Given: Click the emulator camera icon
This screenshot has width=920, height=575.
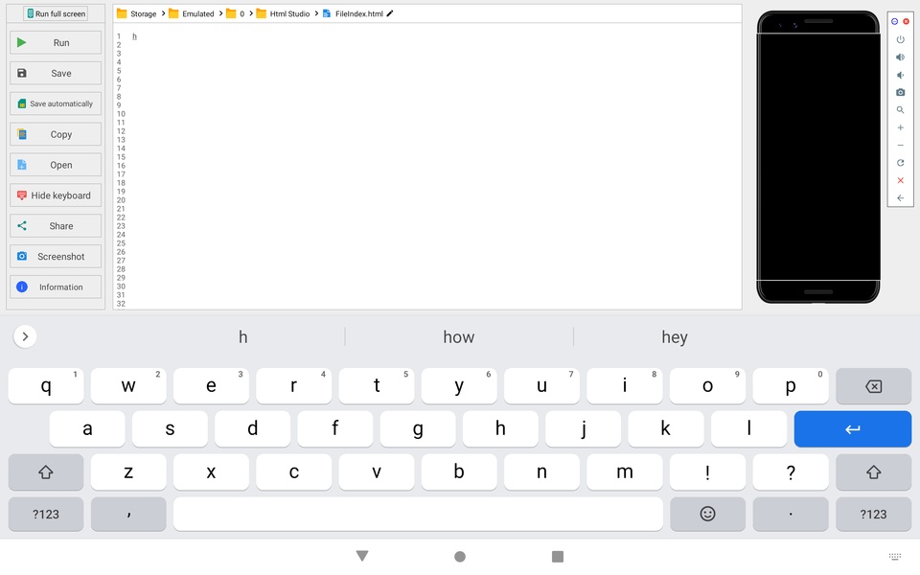Looking at the screenshot, I should pyautogui.click(x=900, y=92).
